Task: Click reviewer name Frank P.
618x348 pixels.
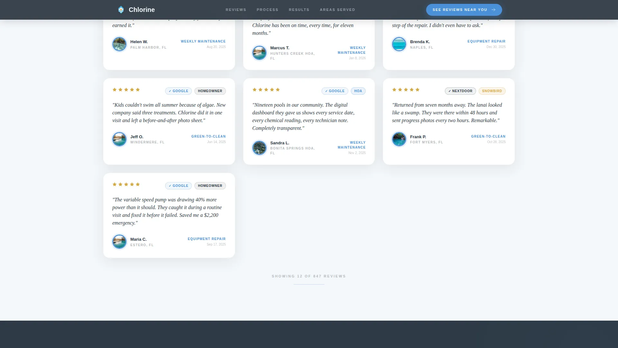Action: (x=418, y=137)
